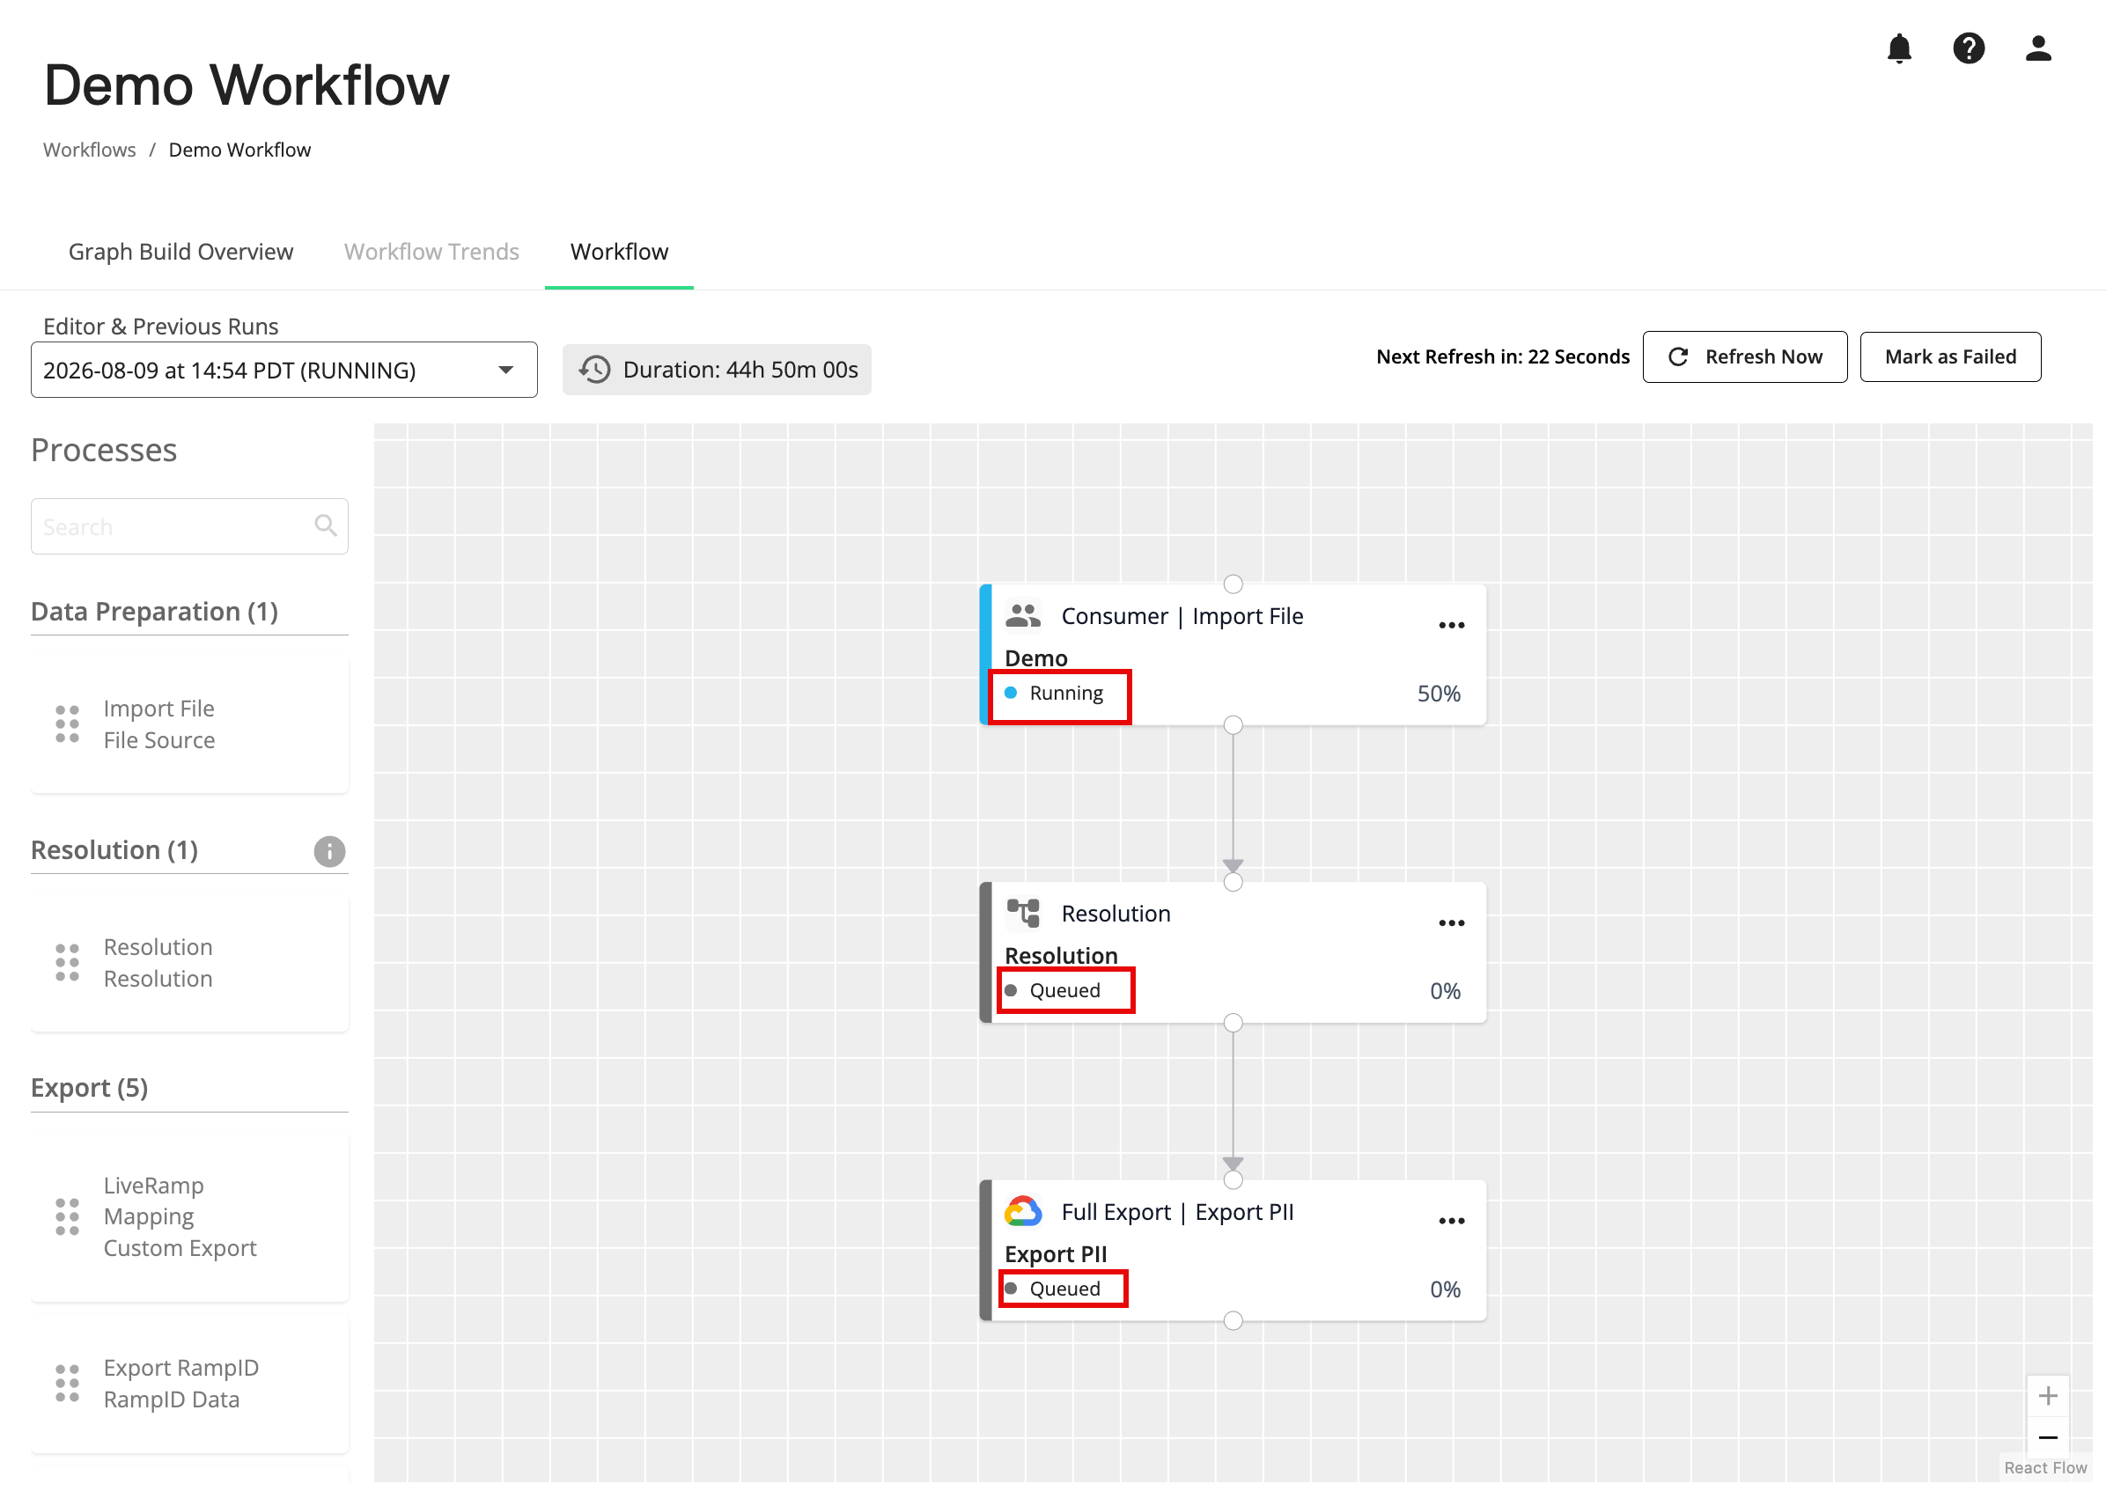Grab the LiveRamp Mapping drag handle icon
The width and height of the screenshot is (2106, 1491).
click(67, 1217)
